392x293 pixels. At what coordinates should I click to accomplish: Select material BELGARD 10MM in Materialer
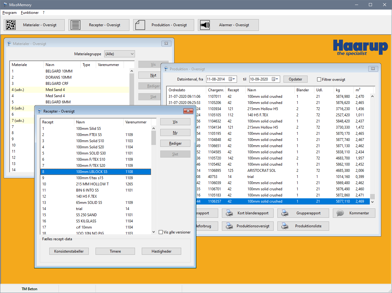pyautogui.click(x=70, y=71)
